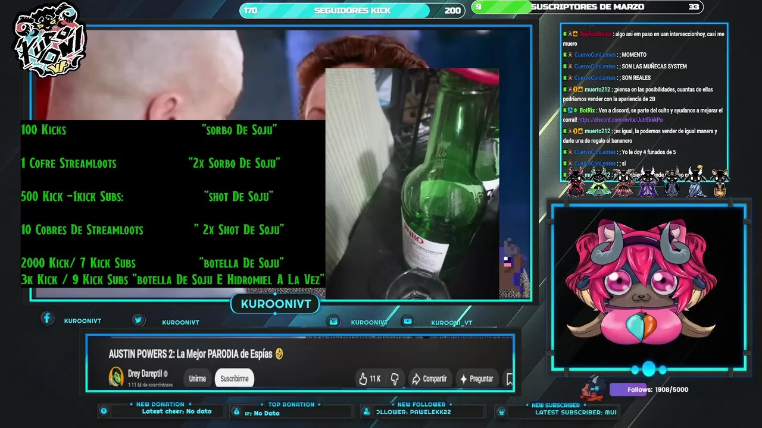This screenshot has width=762, height=428.
Task: Click the KUROONI_YT YouTube handle text
Action: coord(451,323)
